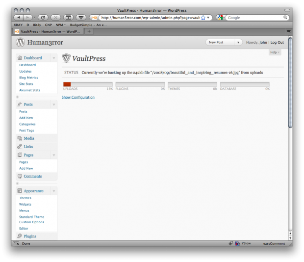Open a new tab with plus button

[x=89, y=31]
